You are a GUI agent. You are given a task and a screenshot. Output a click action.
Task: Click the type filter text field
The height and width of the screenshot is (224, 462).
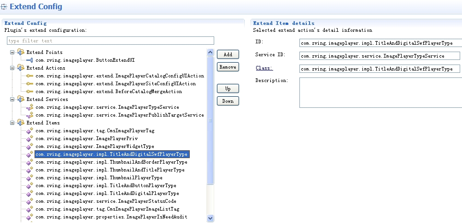[111, 41]
